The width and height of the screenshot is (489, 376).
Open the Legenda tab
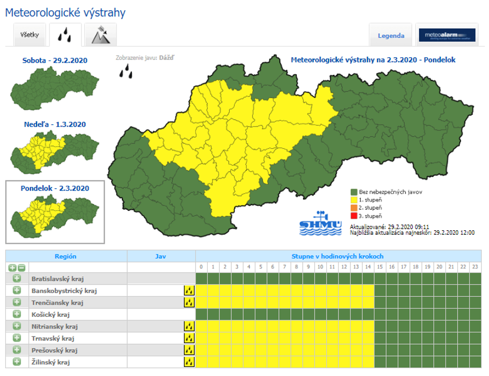coord(391,36)
